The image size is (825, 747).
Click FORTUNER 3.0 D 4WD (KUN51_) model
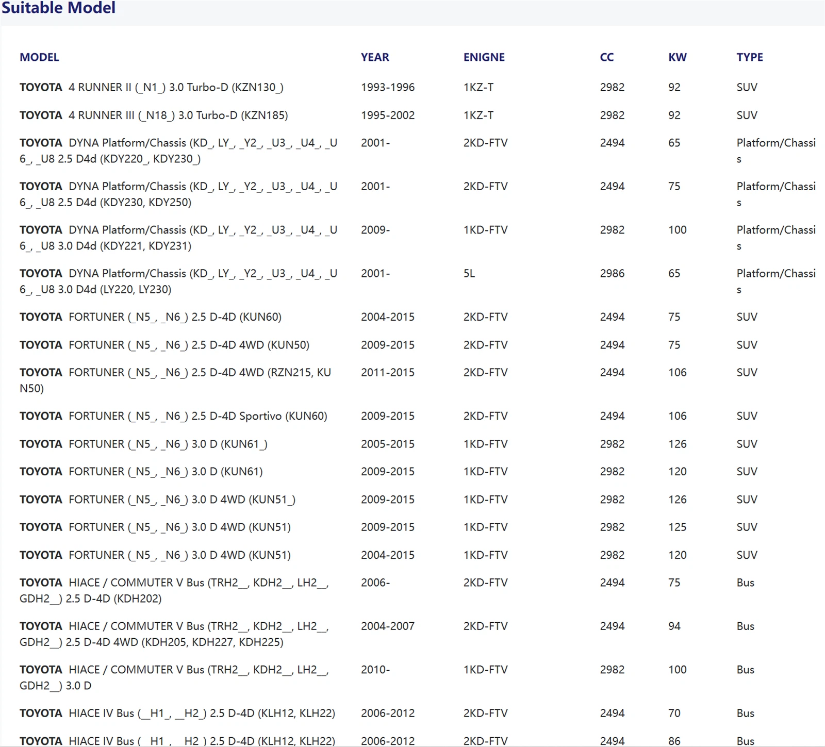pyautogui.click(x=157, y=500)
